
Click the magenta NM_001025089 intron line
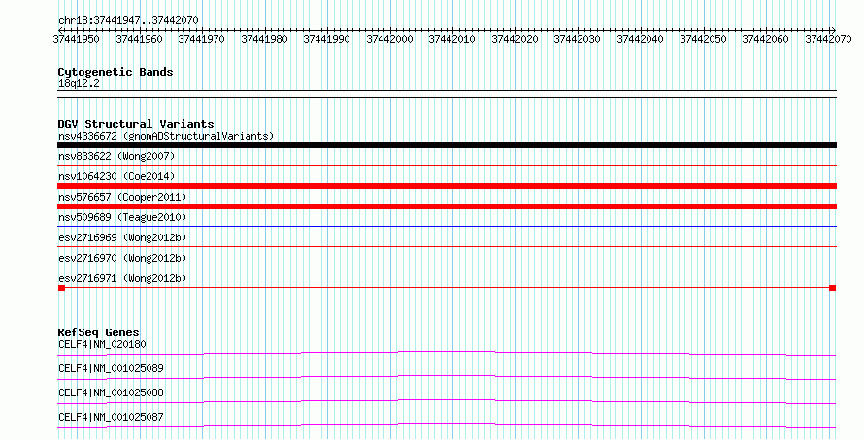(x=447, y=376)
